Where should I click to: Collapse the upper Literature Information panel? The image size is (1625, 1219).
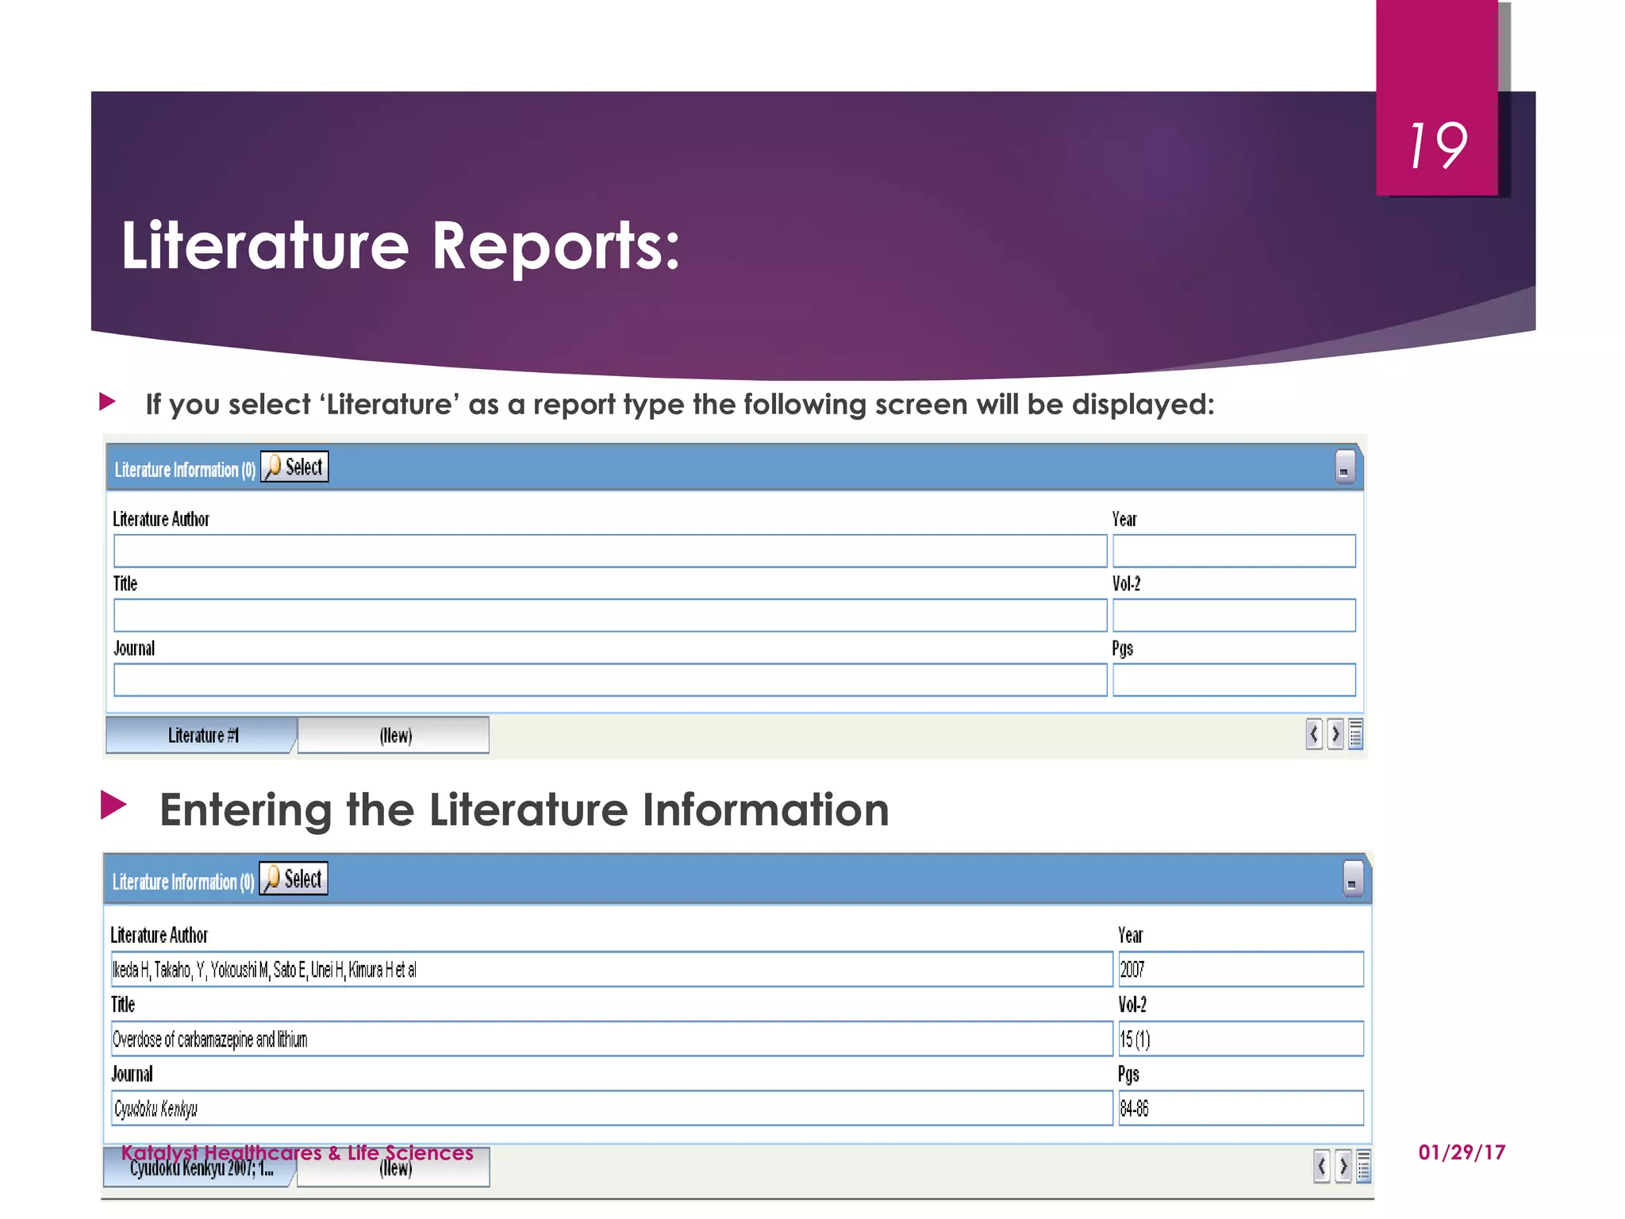pos(1345,468)
